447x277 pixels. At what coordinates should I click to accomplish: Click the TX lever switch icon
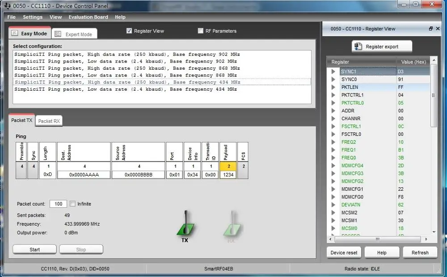coord(186,223)
